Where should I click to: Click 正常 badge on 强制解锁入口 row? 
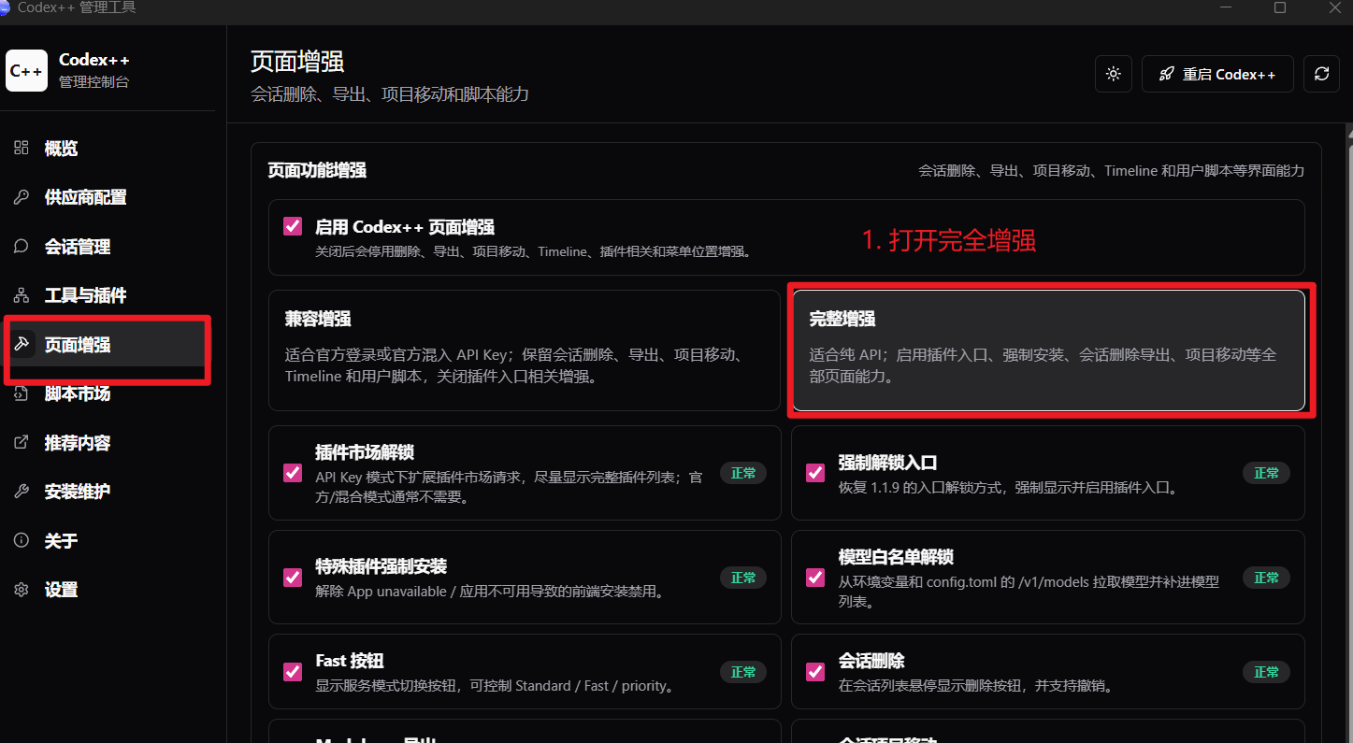point(1266,473)
